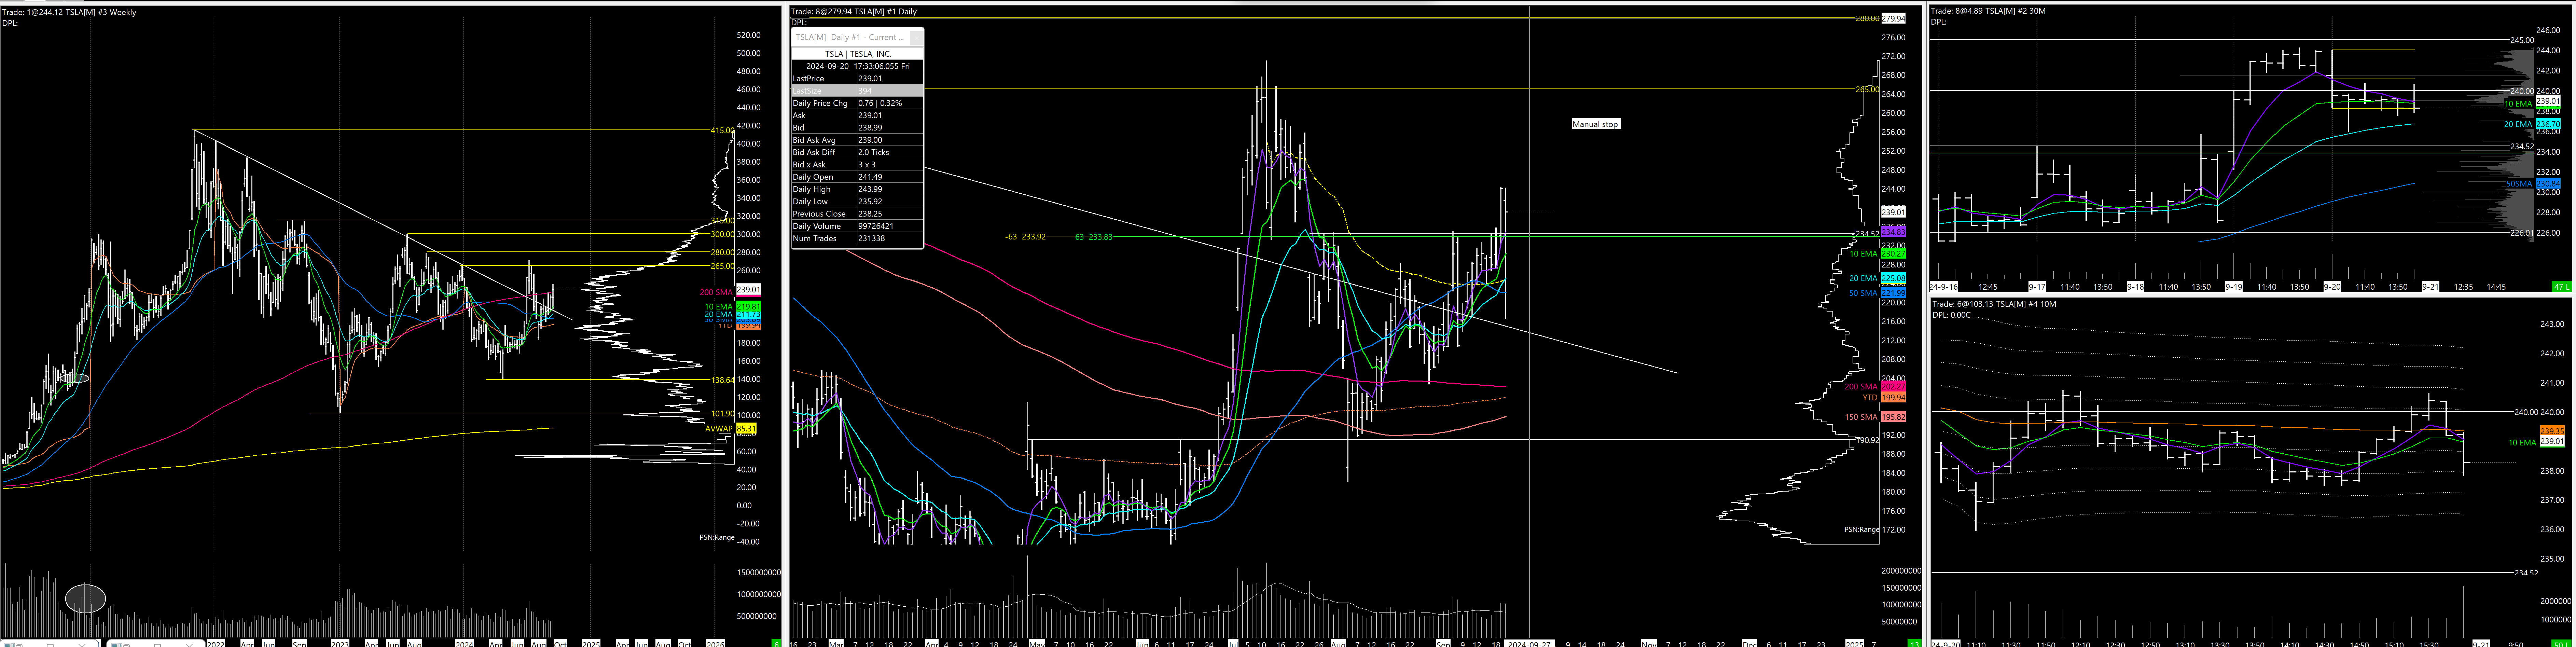
Task: Click the second minimized window's chart icon
Action: tap(117, 645)
